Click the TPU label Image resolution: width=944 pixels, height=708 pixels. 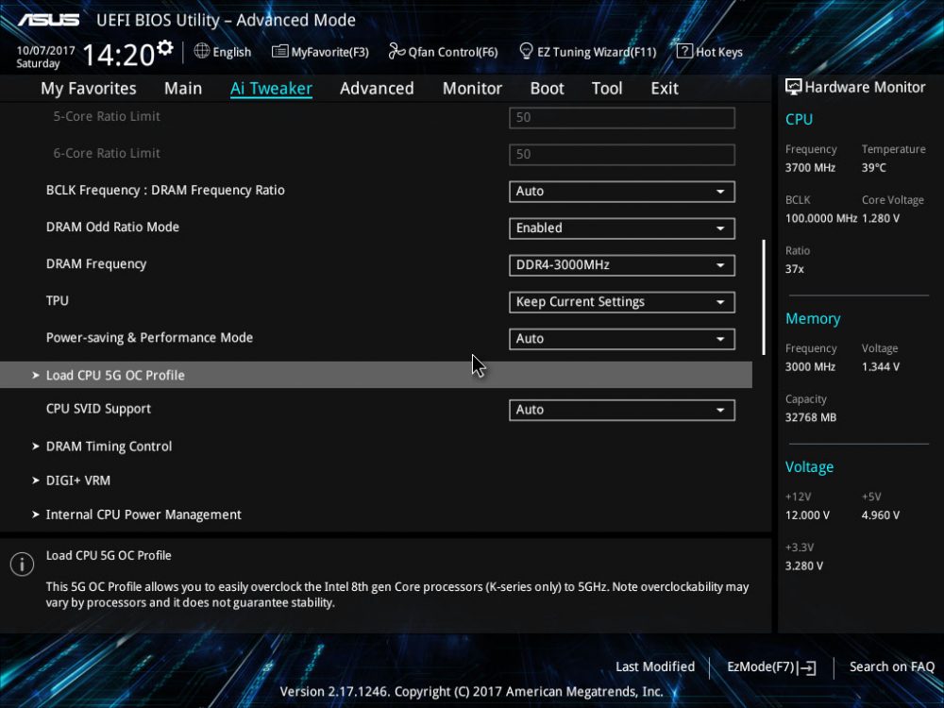coord(58,300)
